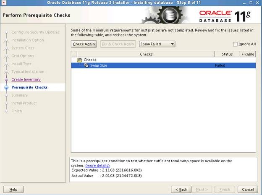
Task: Click the Grid Options step
Action: click(x=23, y=56)
